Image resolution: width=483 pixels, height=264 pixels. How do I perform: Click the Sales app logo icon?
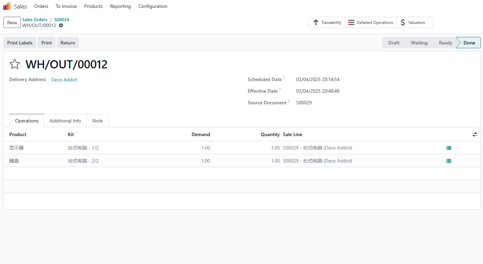pyautogui.click(x=7, y=6)
